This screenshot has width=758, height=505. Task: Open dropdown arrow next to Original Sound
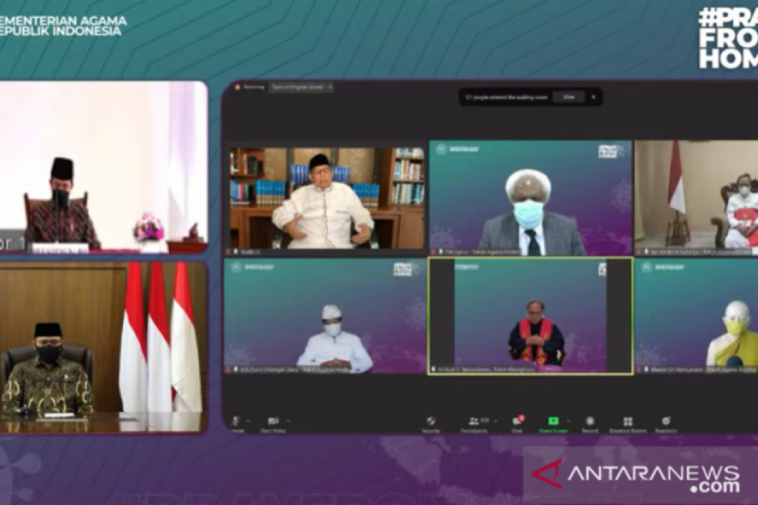point(329,87)
